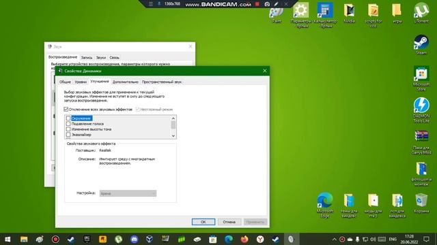Switch to the 'Общие' tab
Screen dimensions: 437x245
(x=65, y=82)
